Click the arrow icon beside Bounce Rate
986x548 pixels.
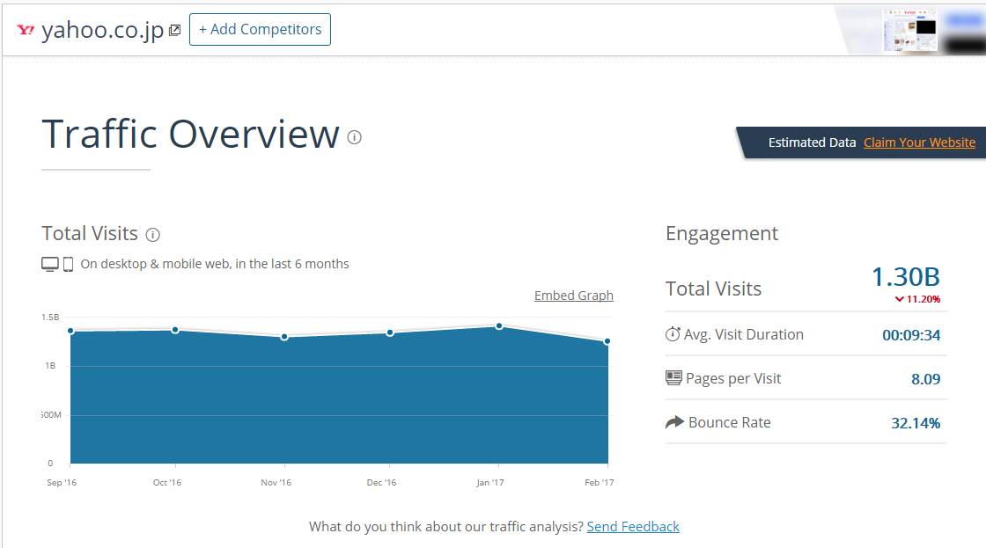(674, 421)
